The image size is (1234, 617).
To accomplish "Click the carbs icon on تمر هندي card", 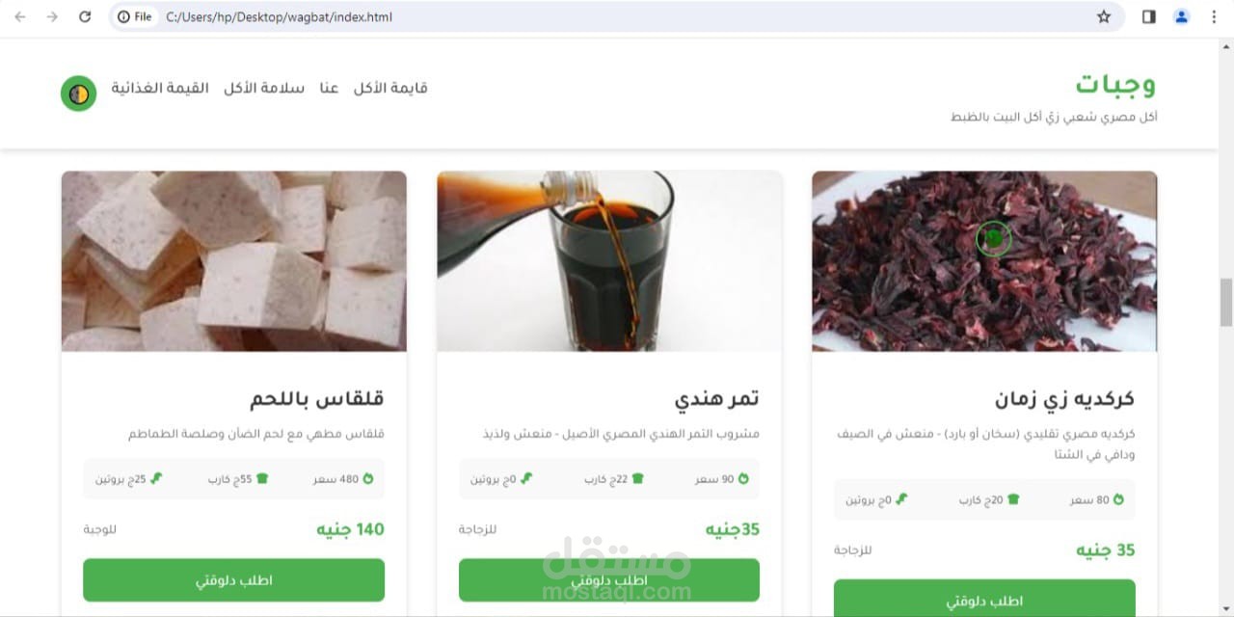I will click(637, 478).
